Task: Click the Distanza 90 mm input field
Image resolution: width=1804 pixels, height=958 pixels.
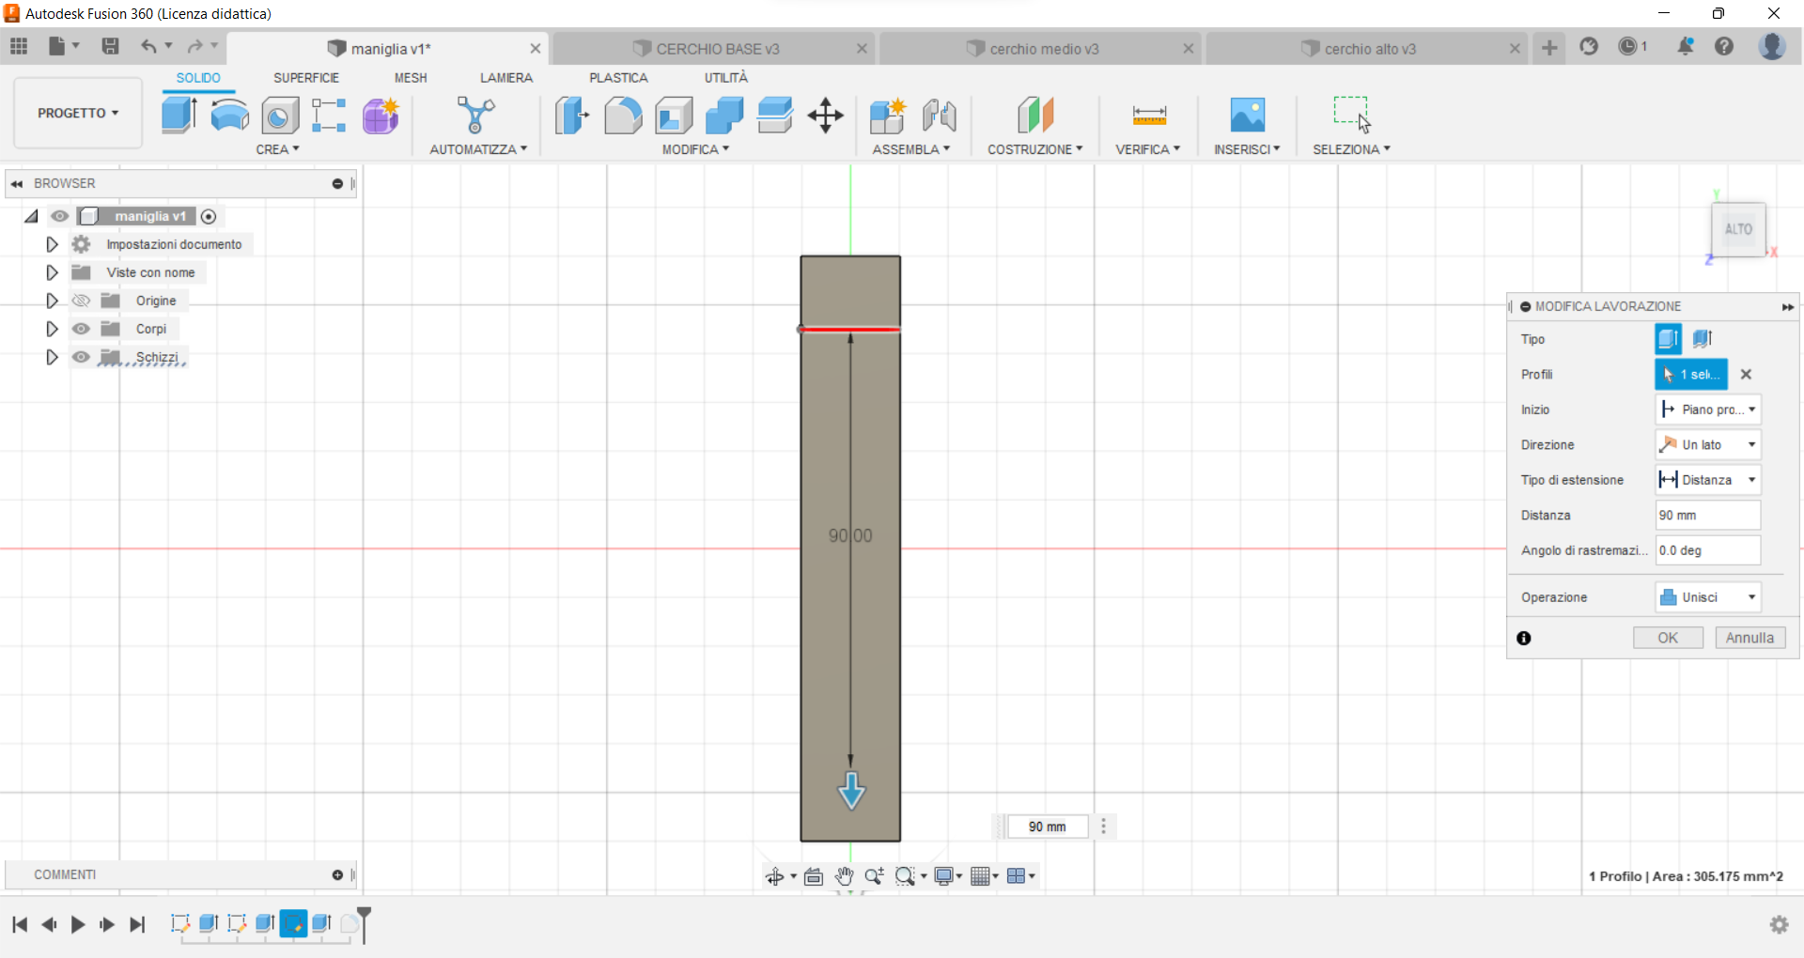Action: click(x=1707, y=516)
